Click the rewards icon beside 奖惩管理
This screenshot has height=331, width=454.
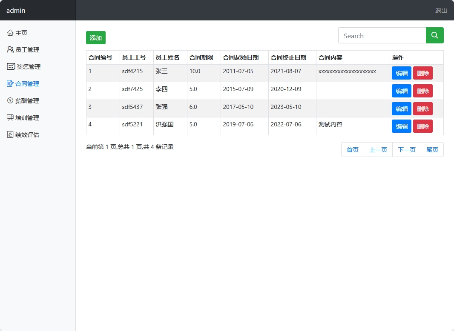[x=10, y=66]
